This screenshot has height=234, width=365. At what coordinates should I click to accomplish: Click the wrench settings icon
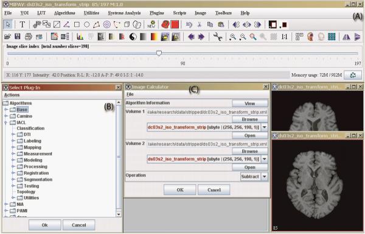coord(218,37)
